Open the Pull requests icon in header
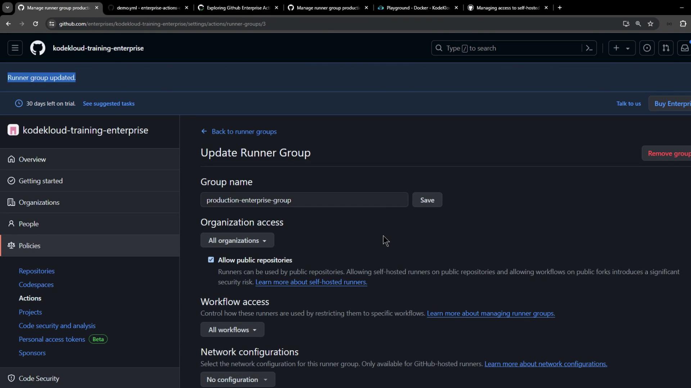691x388 pixels. pos(666,48)
